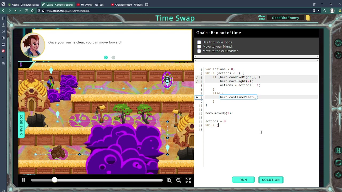Click the playback timeline slider knob
The width and height of the screenshot is (342, 192).
point(55,180)
